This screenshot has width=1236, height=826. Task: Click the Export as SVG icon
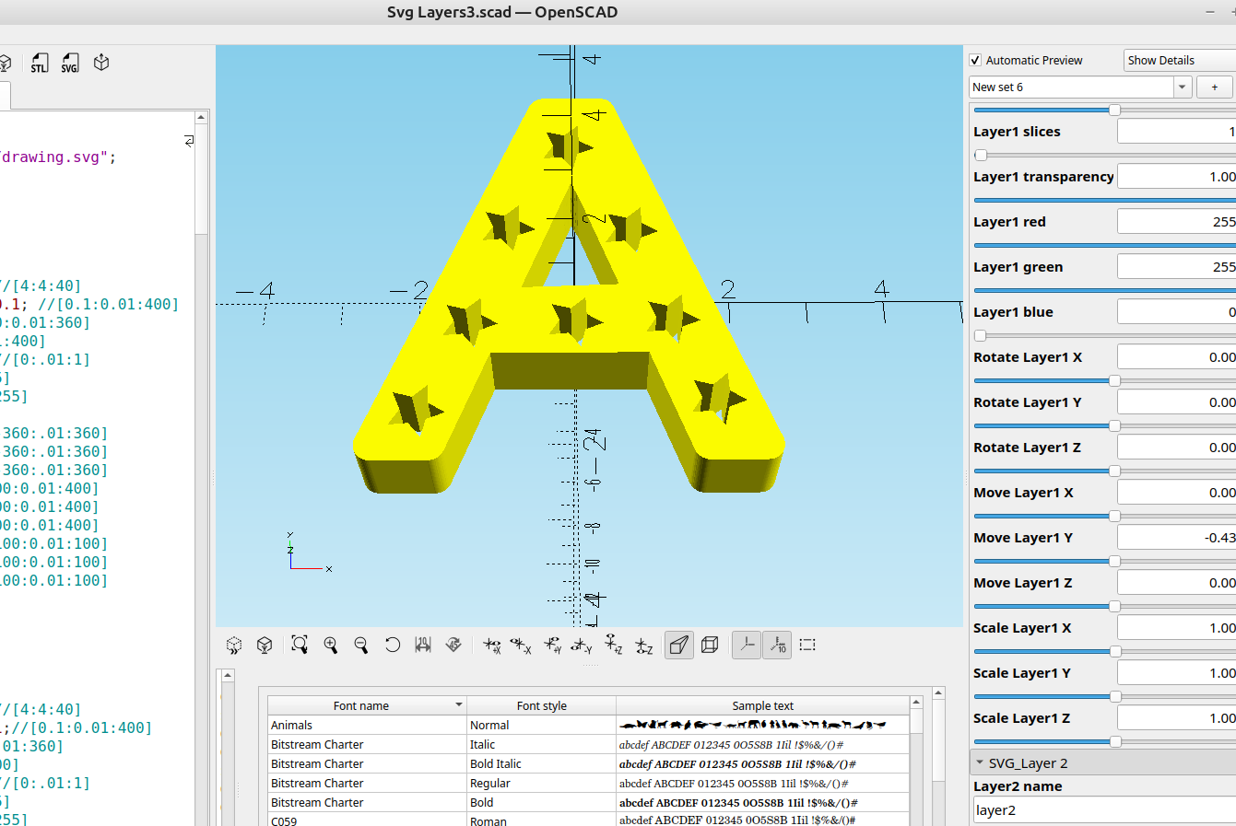[70, 63]
